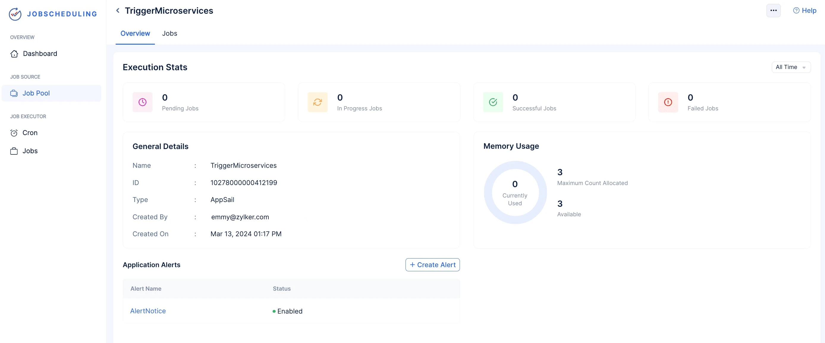The image size is (825, 343).
Task: Click the JOBSCHEDULING brand text
Action: (62, 14)
